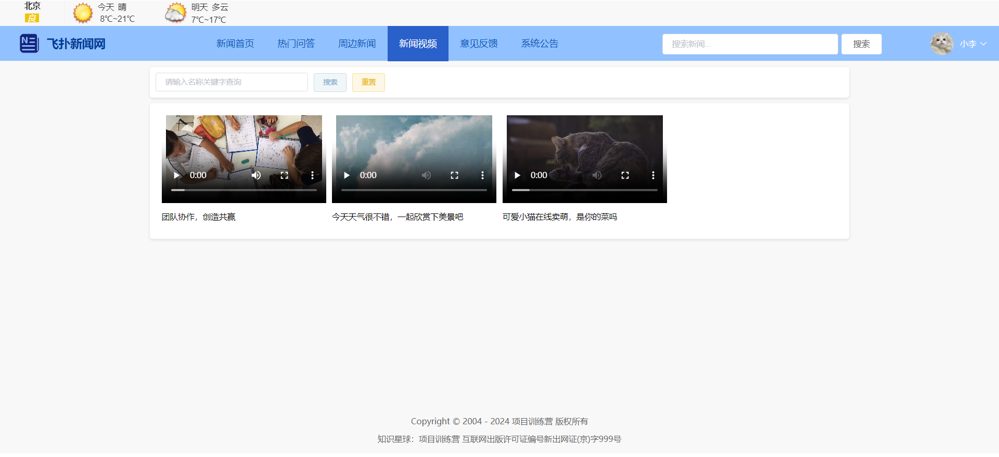Go to the 新闻首页 tab

pos(235,44)
